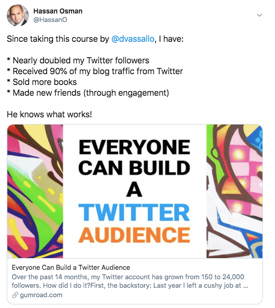Click the chain link icon beside gumroad.com
Screen dimensions: 275x308
point(14,295)
